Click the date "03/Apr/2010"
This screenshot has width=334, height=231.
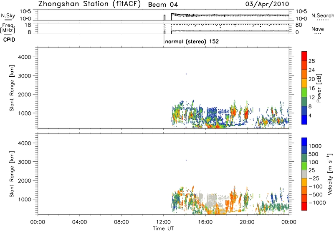click(x=267, y=4)
